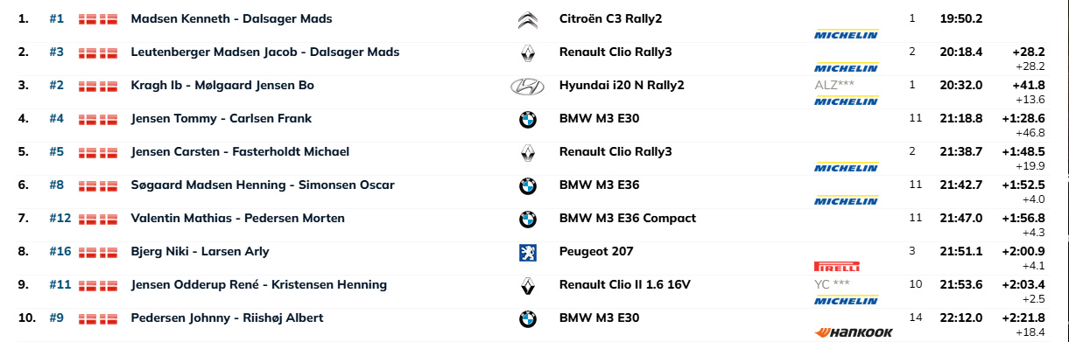Click the Danish flags beside entry #1
Screen dimensions: 1069x342
pyautogui.click(x=98, y=19)
